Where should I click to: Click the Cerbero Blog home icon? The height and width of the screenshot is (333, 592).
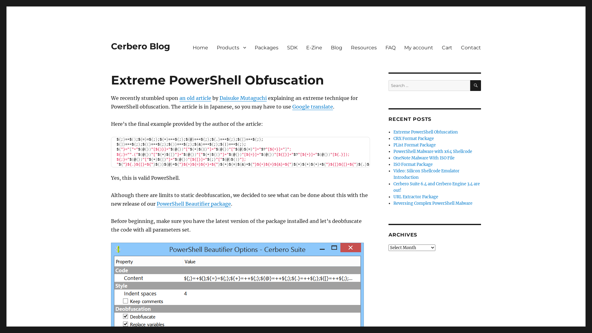pyautogui.click(x=140, y=46)
